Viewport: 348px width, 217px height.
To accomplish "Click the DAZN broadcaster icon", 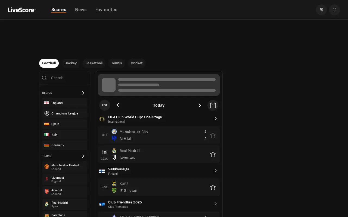I will (105, 152).
